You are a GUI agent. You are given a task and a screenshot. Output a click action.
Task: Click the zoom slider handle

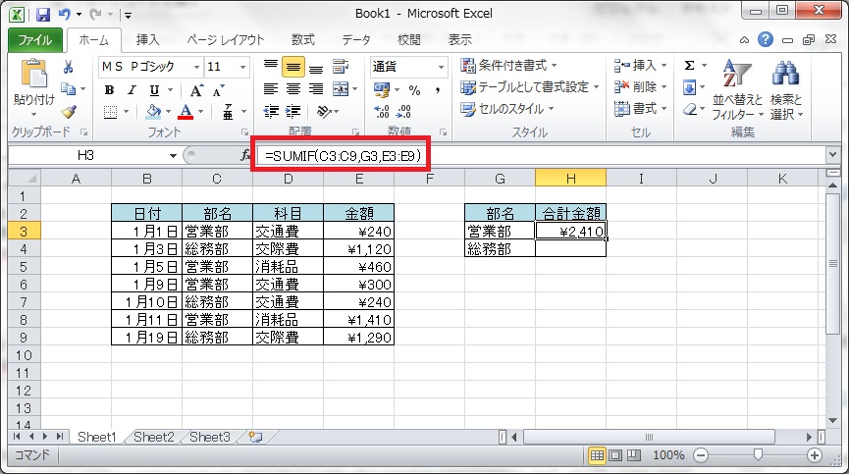(x=758, y=455)
